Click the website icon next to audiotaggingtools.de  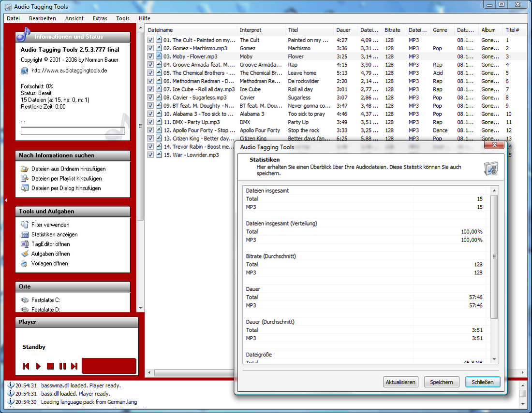(x=25, y=71)
